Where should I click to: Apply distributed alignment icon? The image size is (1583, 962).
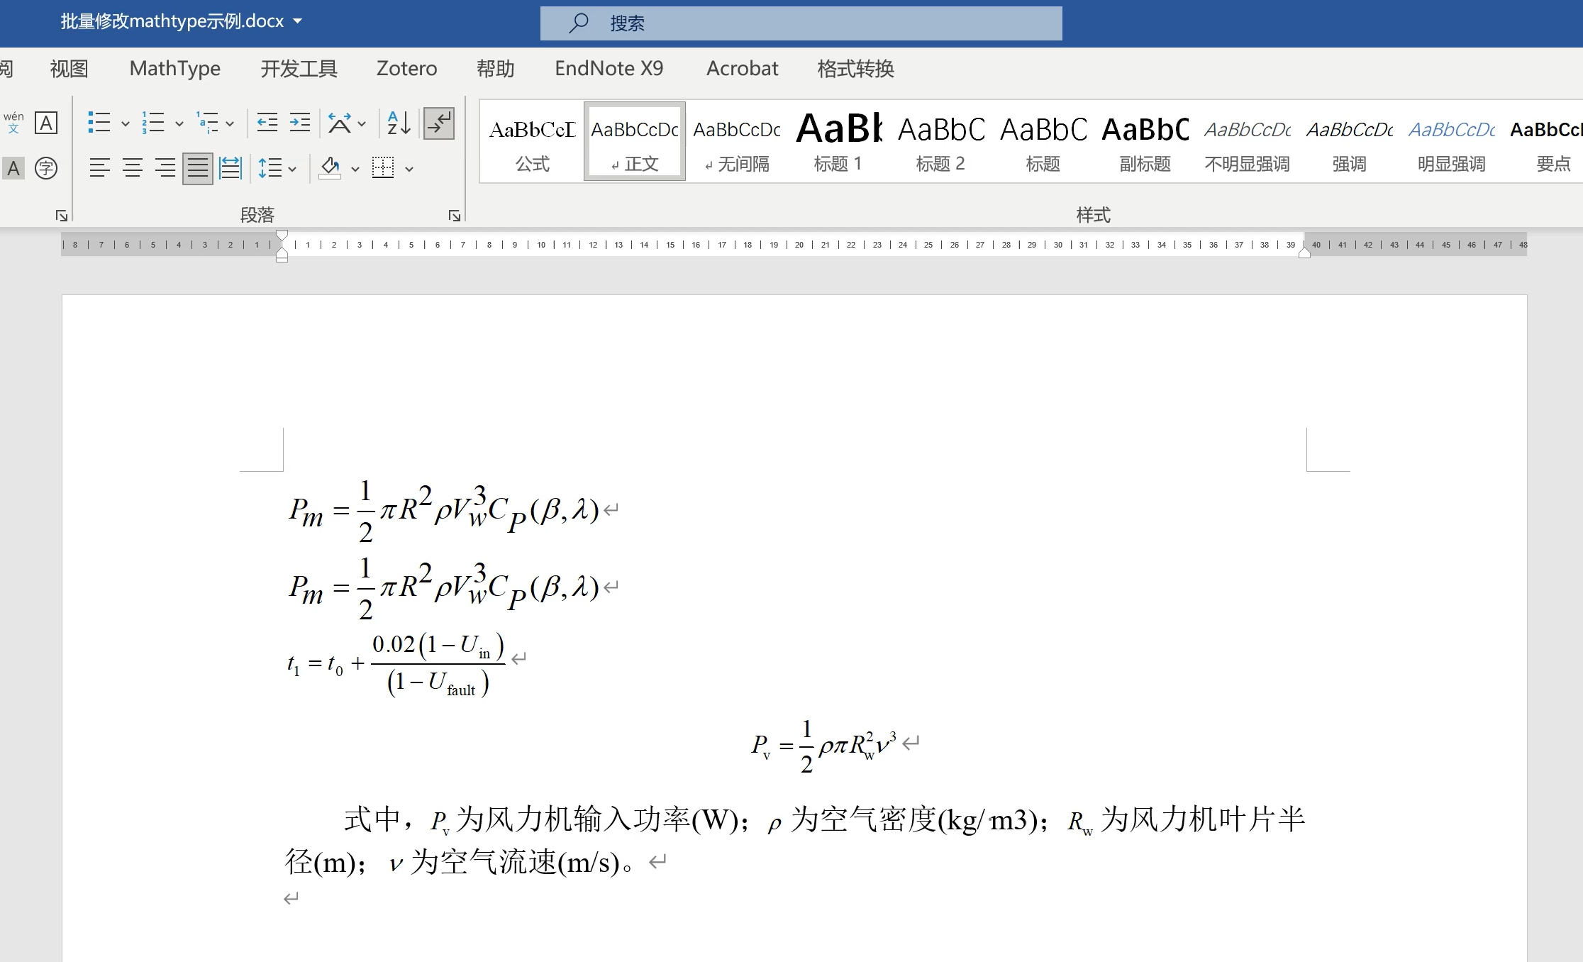[230, 168]
